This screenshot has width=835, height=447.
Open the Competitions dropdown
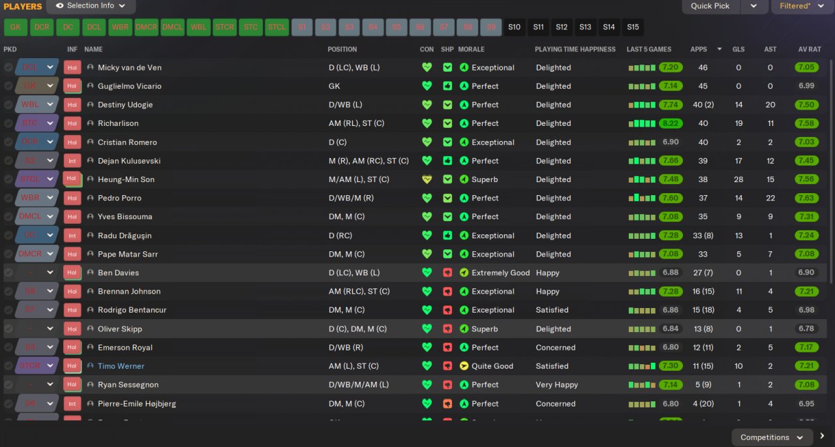772,437
